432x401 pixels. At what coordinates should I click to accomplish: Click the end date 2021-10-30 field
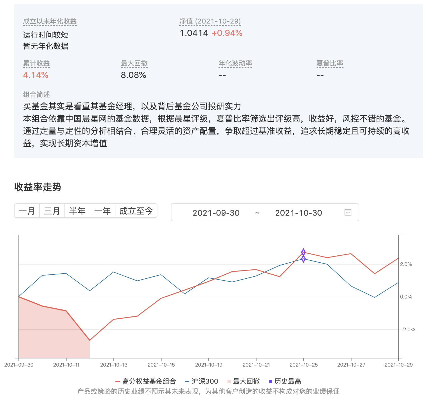point(299,213)
